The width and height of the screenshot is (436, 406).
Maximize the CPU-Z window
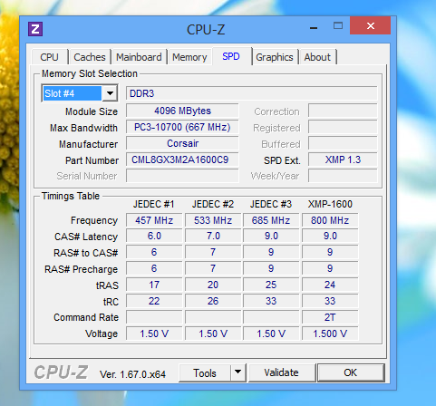(x=338, y=26)
